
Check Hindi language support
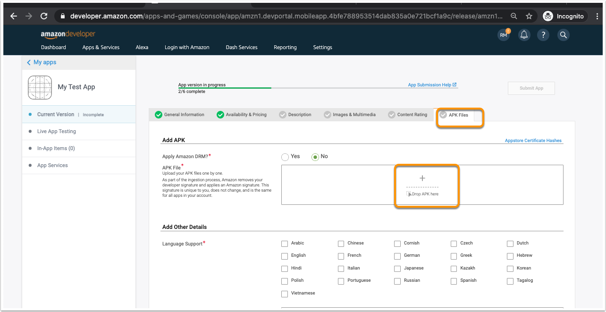click(285, 269)
